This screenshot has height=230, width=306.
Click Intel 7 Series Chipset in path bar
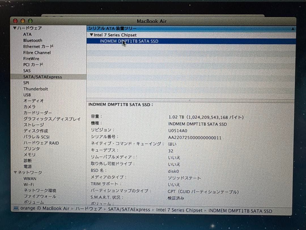[x=179, y=210]
